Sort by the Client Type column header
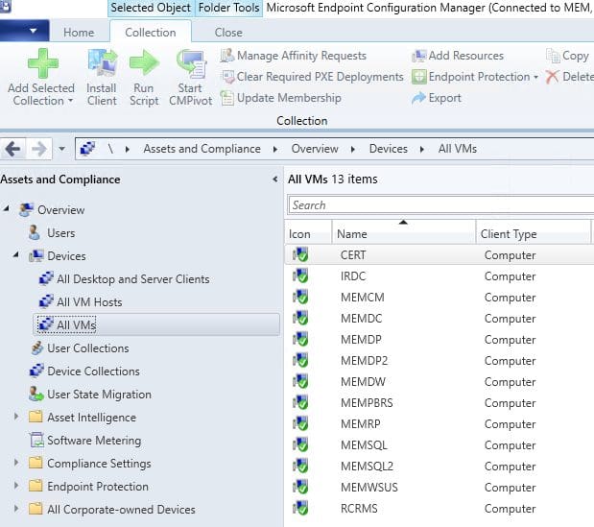Image resolution: width=594 pixels, height=527 pixels. (534, 231)
